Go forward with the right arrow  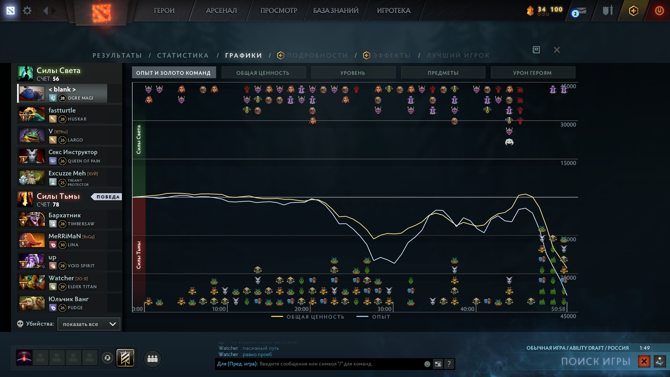point(53,10)
